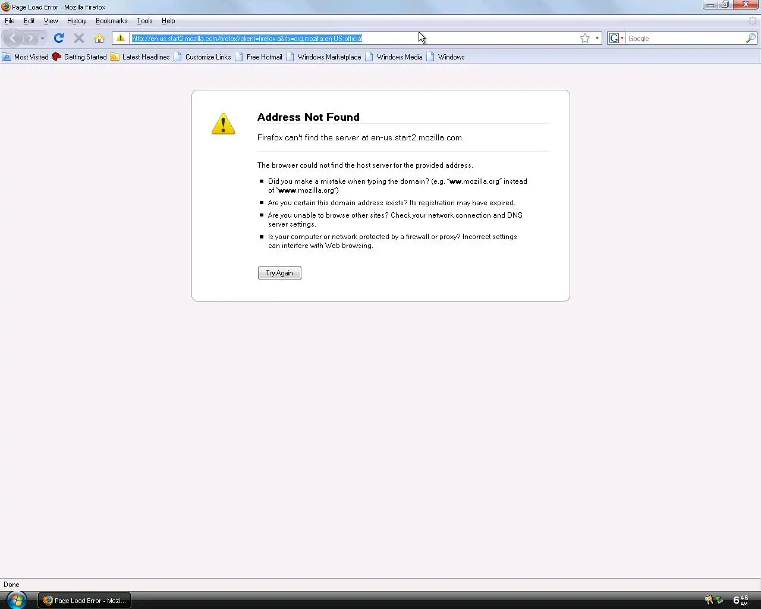
Task: Open the Tools menu
Action: point(144,21)
